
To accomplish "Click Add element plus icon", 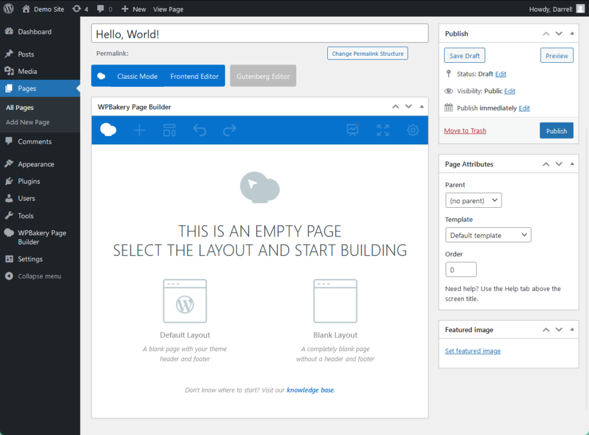I will click(139, 131).
